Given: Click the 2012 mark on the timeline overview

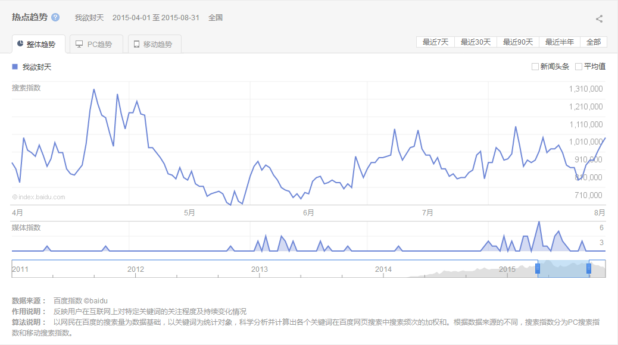Looking at the screenshot, I should click(x=136, y=269).
